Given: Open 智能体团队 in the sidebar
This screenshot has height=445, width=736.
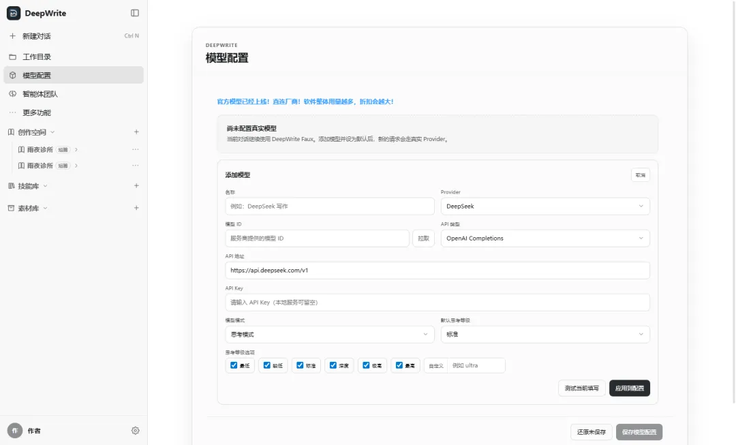Looking at the screenshot, I should point(74,94).
